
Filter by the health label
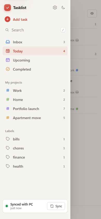point(35,166)
